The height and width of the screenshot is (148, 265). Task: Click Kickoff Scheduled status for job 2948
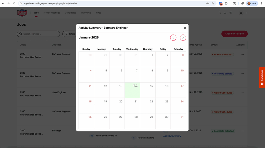[222, 55]
